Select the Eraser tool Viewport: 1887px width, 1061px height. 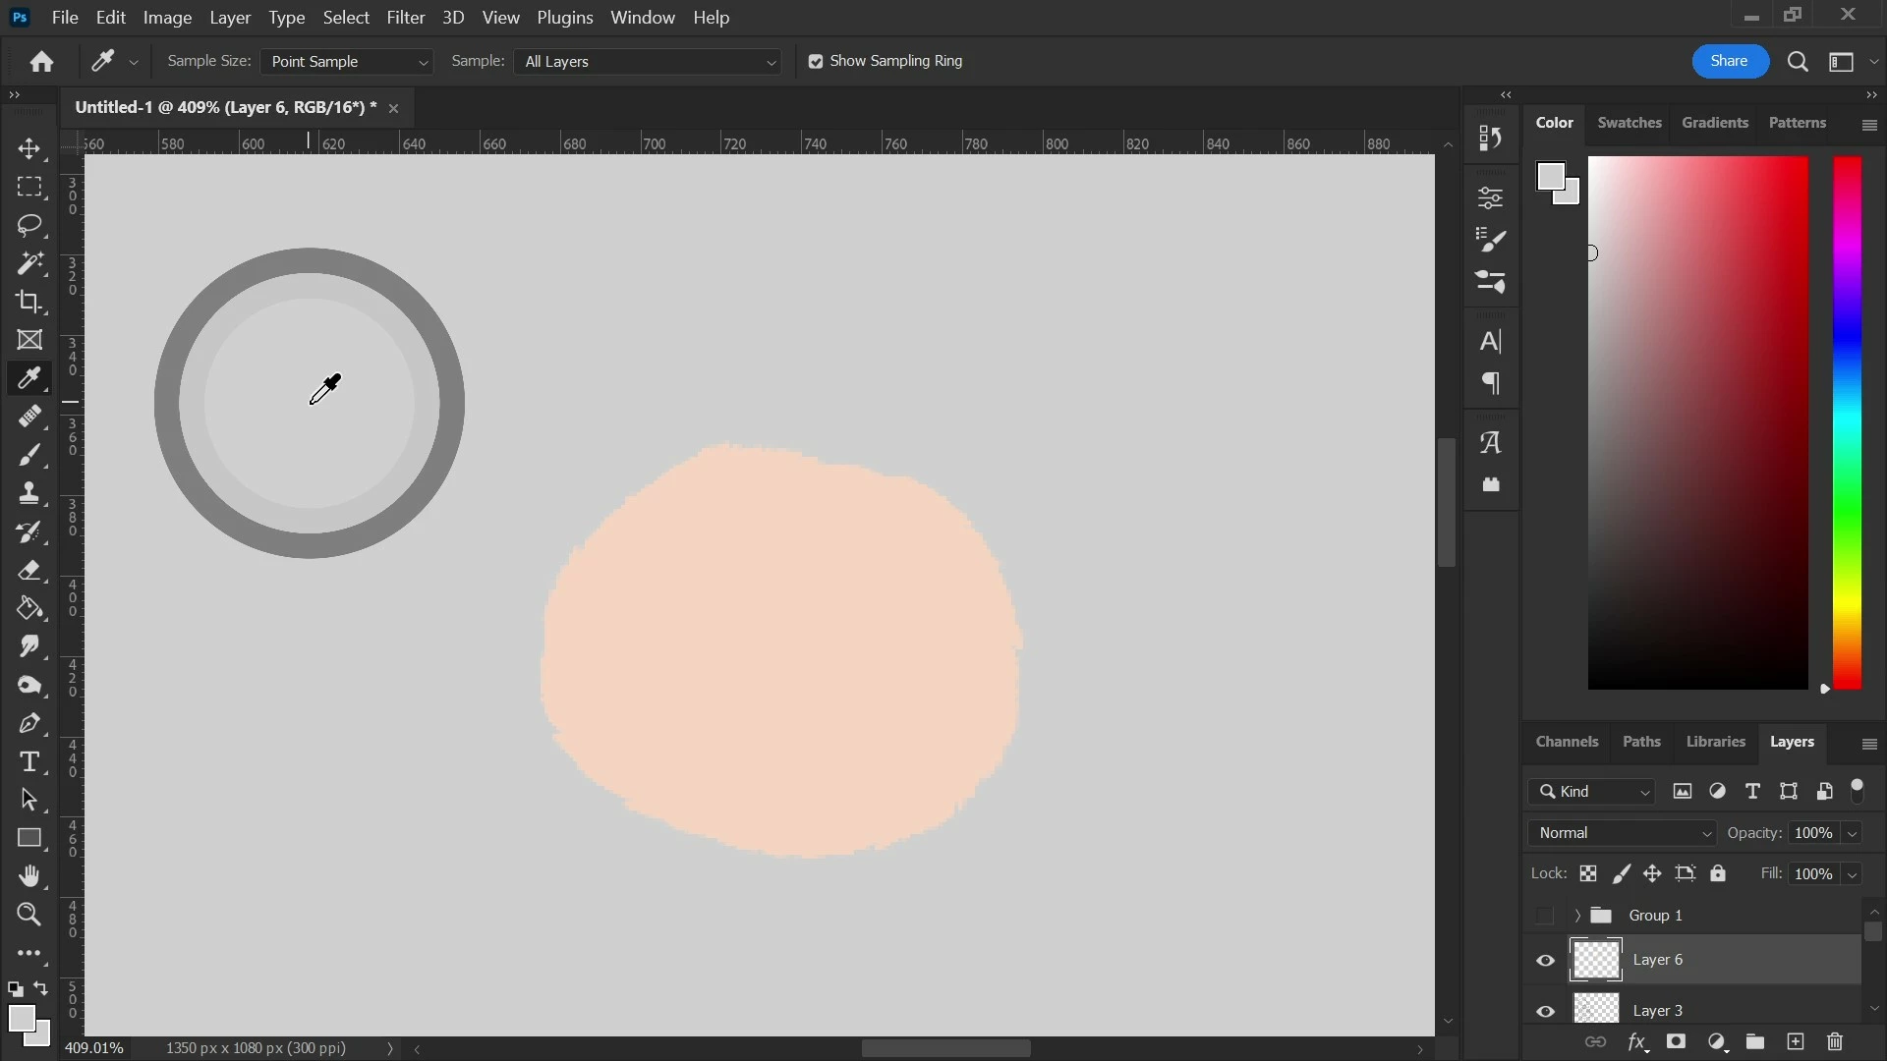(x=29, y=570)
